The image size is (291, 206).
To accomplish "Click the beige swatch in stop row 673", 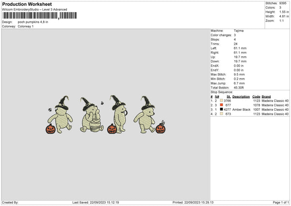I will [222, 114].
